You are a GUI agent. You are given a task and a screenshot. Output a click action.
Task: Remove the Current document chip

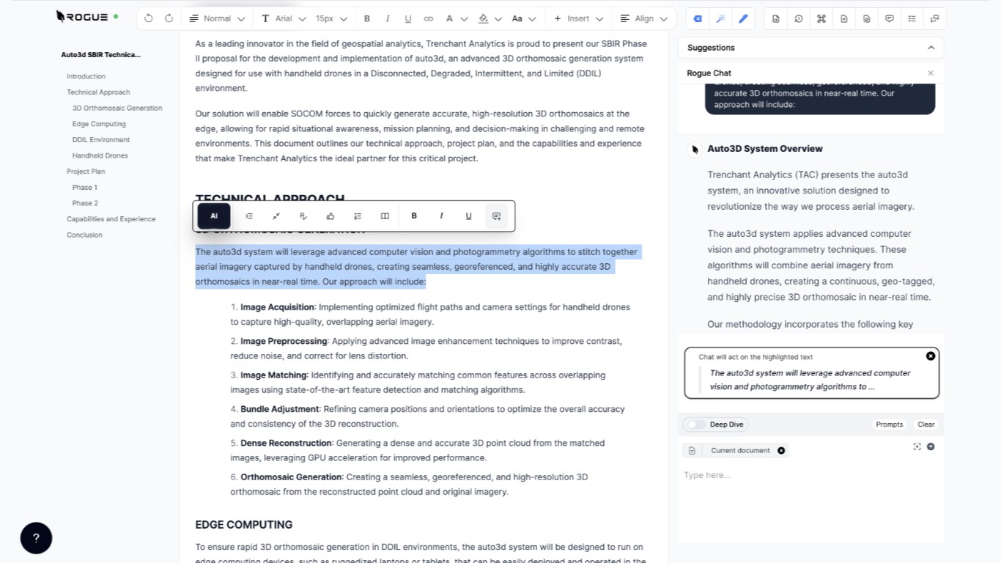pyautogui.click(x=781, y=451)
